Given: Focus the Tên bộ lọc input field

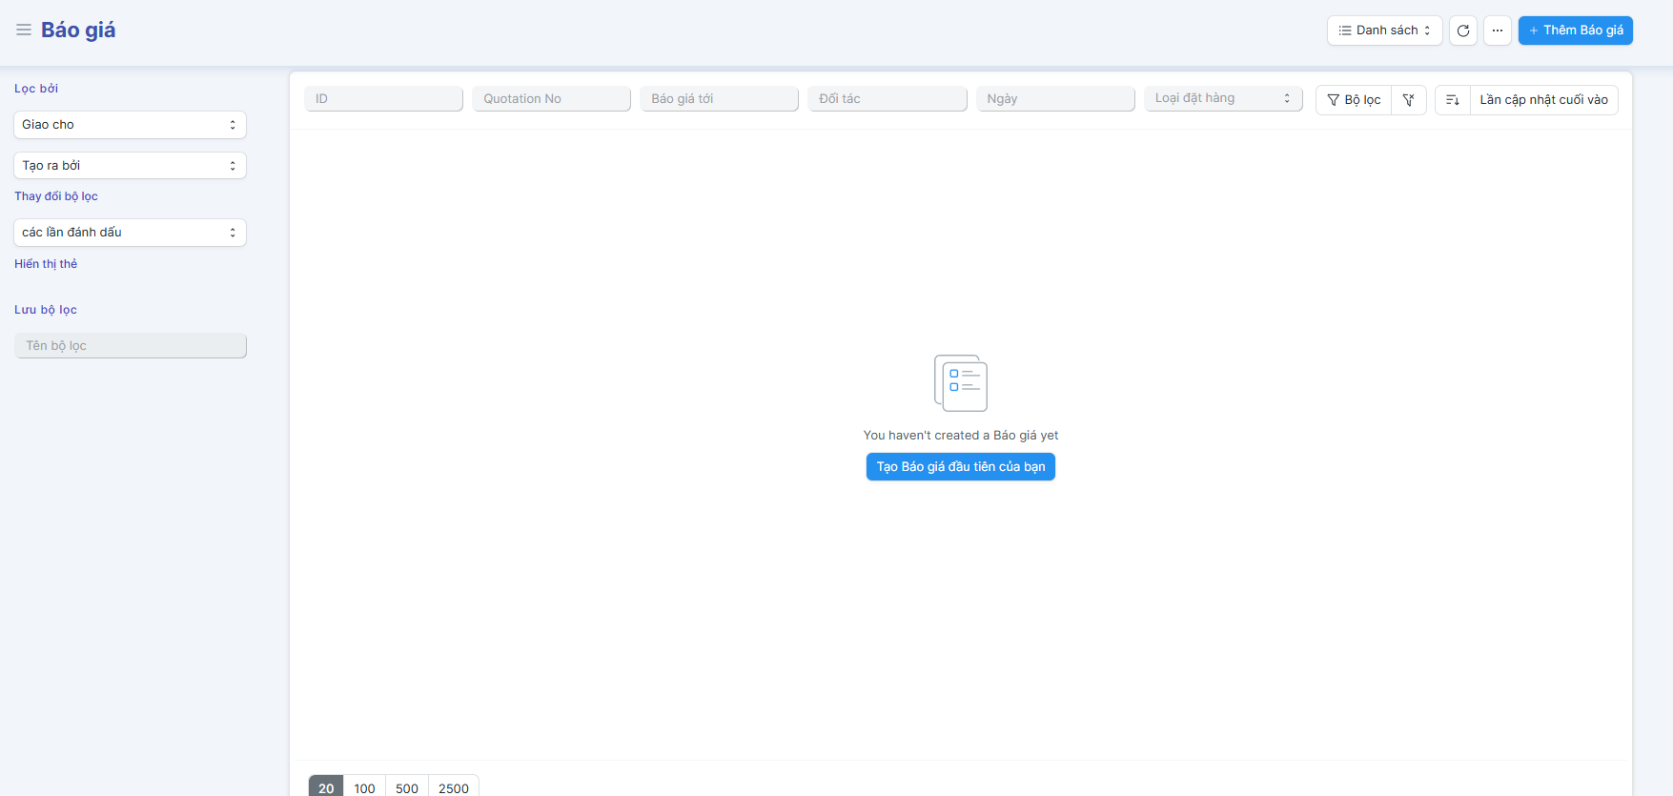Looking at the screenshot, I should (x=131, y=346).
